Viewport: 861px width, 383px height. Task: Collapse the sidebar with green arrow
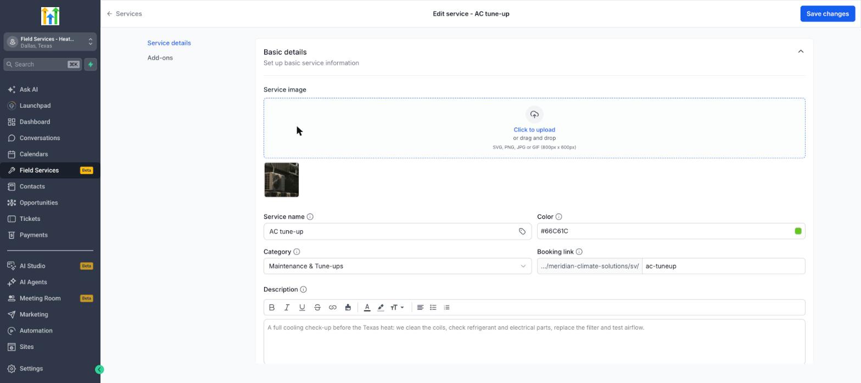(x=99, y=370)
